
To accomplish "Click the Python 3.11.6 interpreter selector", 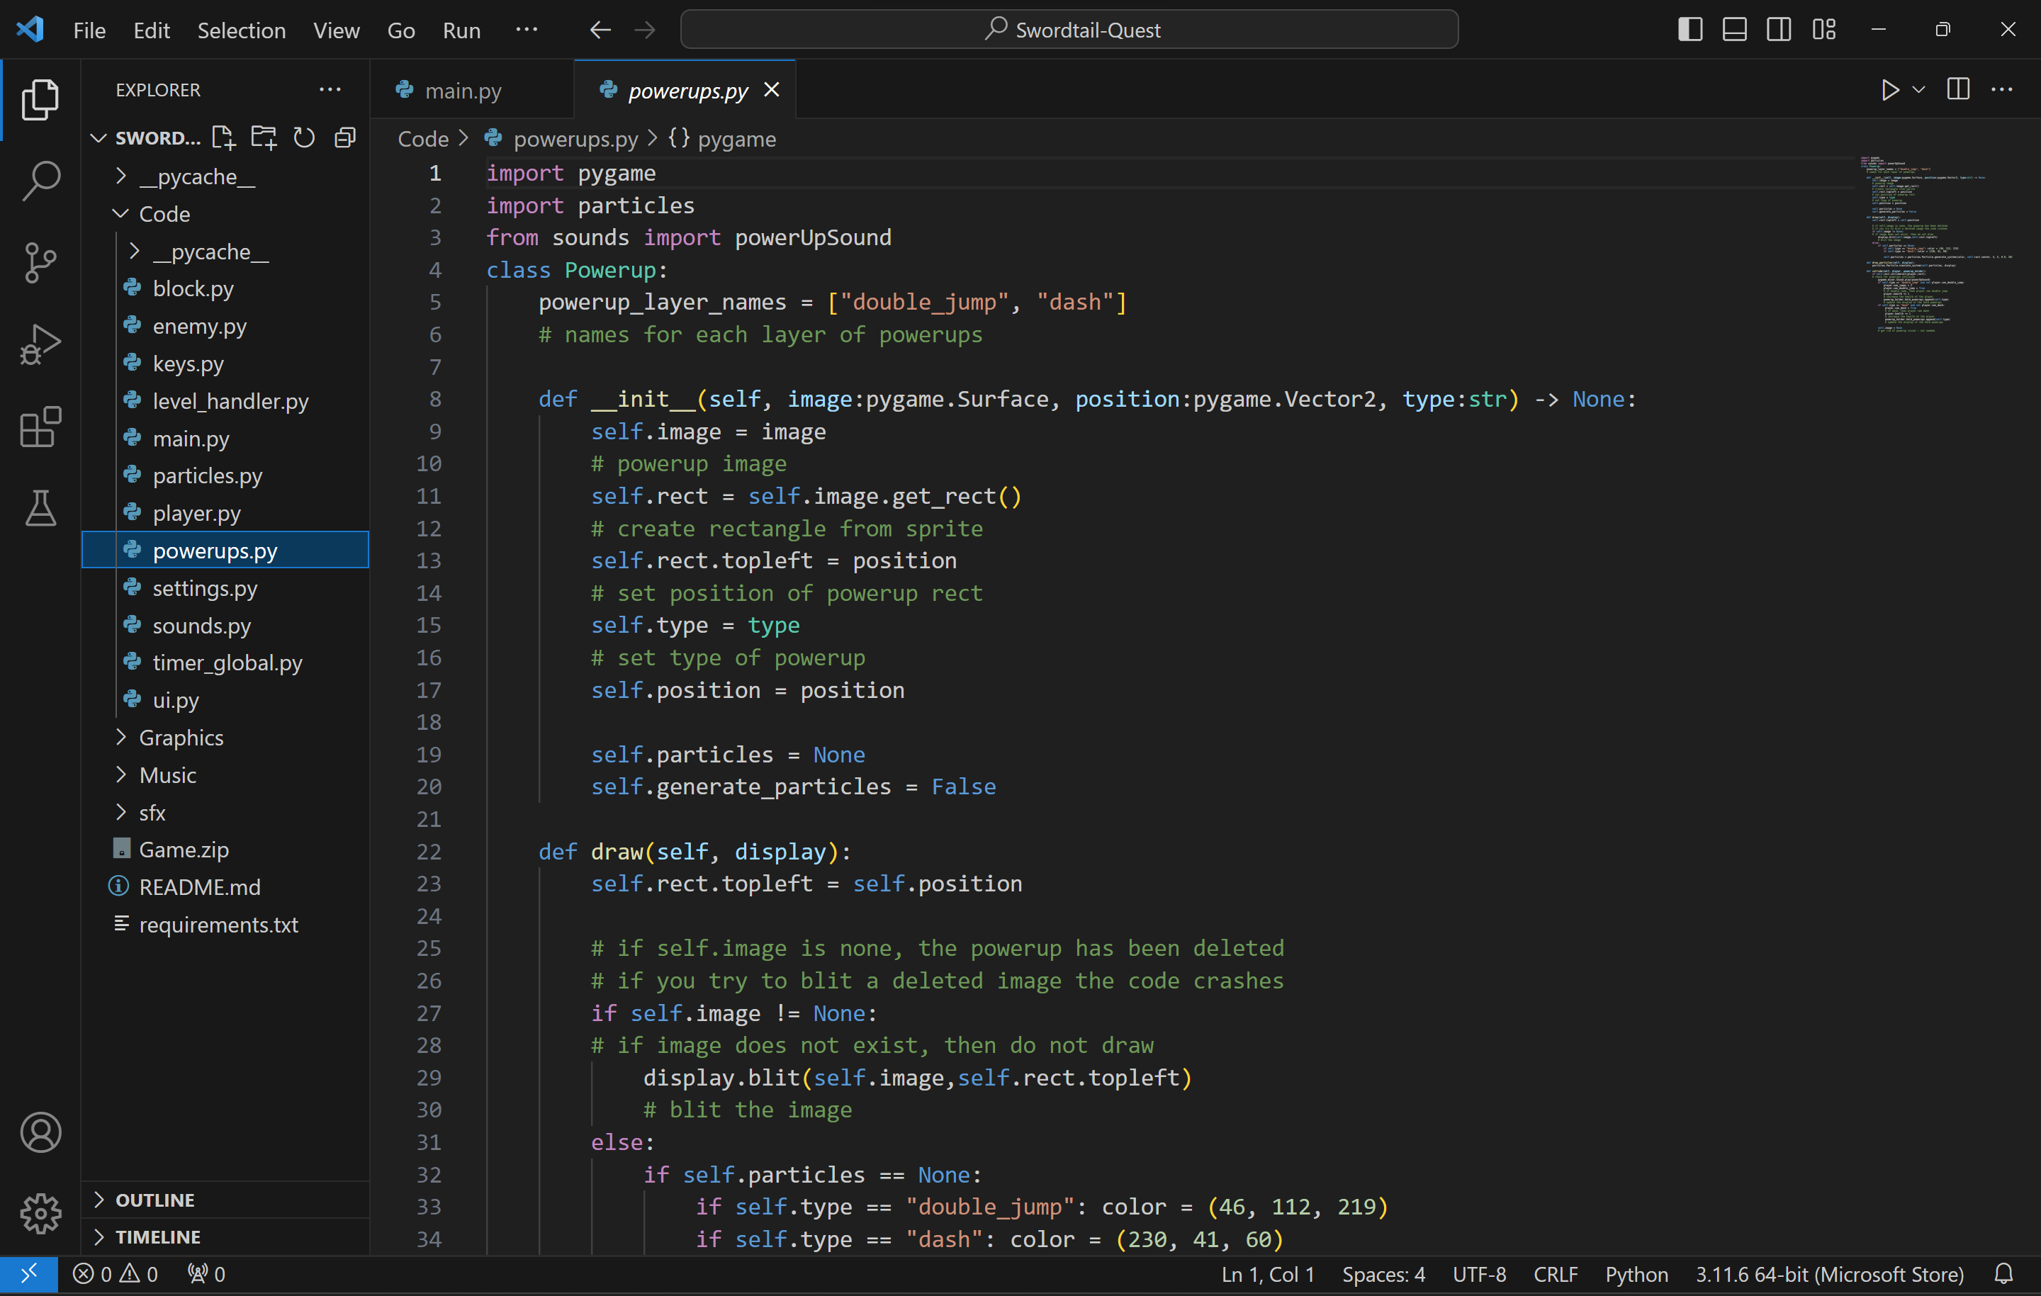I will (1828, 1274).
